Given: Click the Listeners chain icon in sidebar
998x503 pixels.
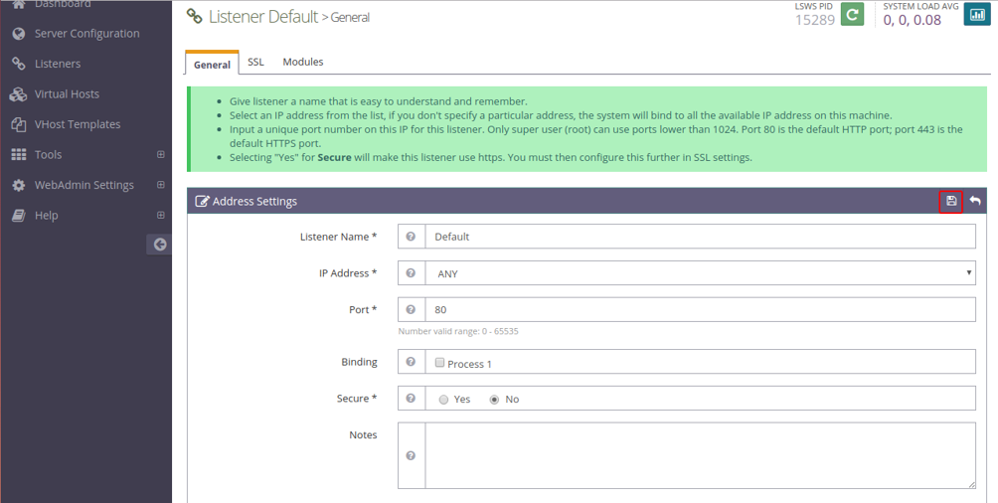Looking at the screenshot, I should click(19, 64).
